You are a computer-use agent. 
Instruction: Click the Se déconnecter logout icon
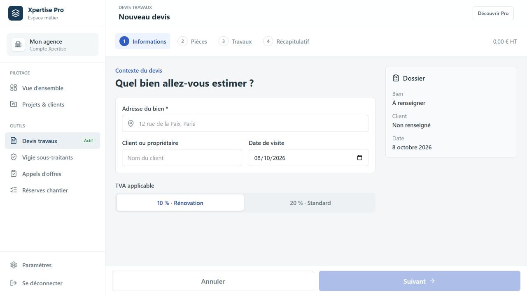(14, 283)
